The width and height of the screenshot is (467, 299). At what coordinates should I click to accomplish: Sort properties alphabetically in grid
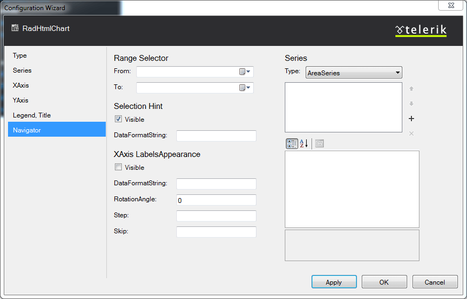tap(304, 144)
